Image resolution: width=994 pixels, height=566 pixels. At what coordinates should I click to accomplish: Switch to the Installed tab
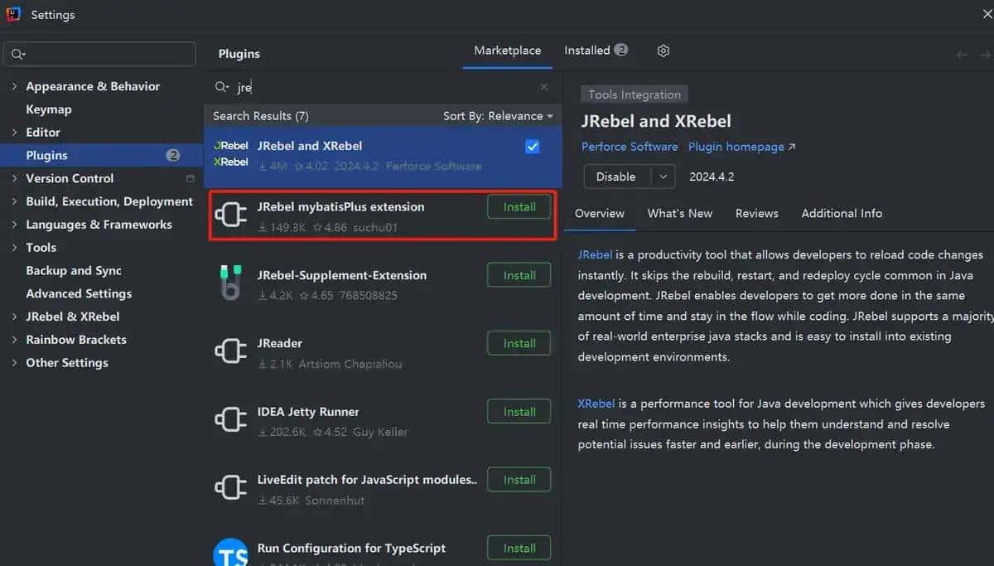587,51
